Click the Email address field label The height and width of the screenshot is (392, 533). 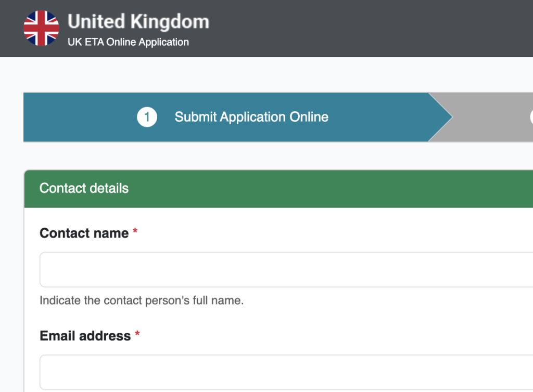point(85,336)
